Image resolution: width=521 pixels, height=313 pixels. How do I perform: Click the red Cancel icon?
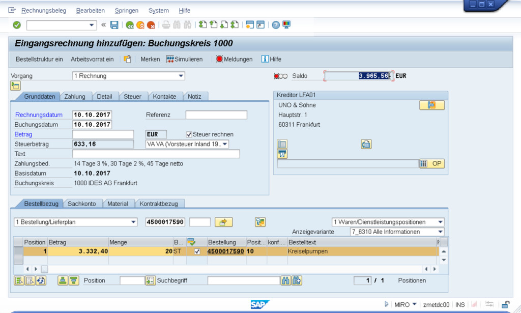(151, 25)
